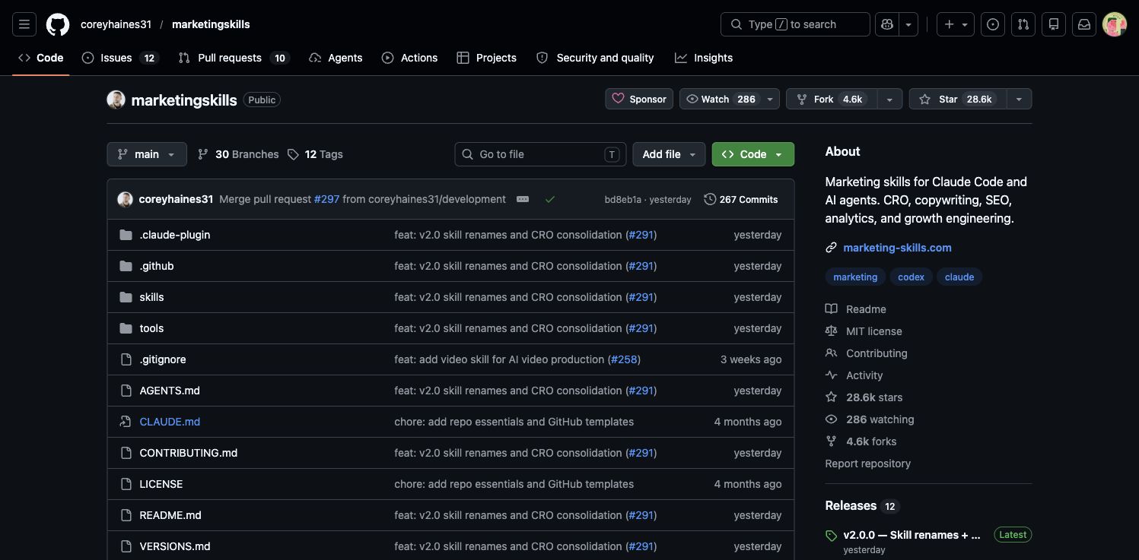Open the AGENTS.md file

point(170,391)
